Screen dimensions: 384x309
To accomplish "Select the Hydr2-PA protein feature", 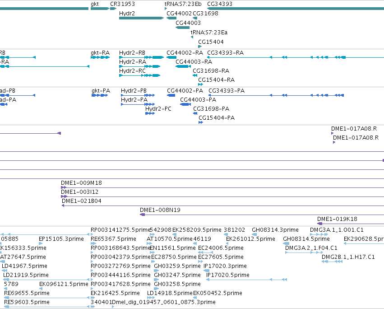I will pyautogui.click(x=138, y=104).
